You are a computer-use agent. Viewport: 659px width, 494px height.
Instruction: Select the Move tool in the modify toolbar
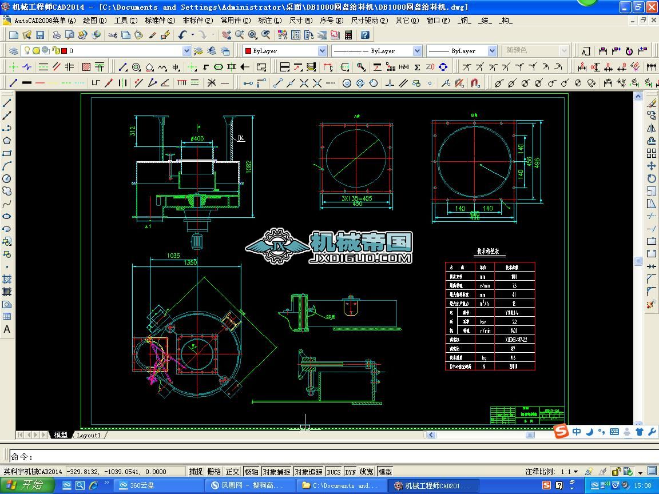pos(651,166)
